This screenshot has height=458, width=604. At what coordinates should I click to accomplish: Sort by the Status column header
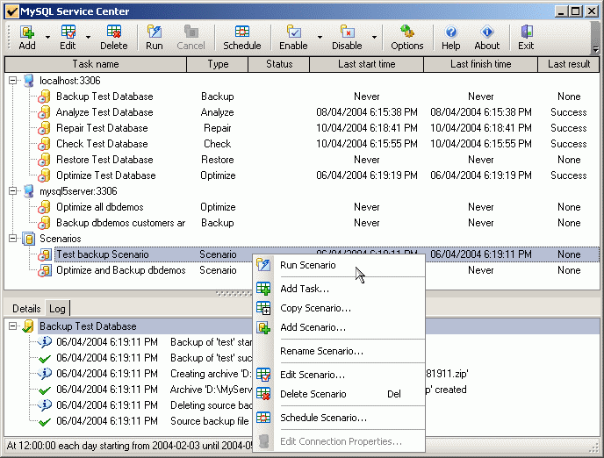point(279,64)
